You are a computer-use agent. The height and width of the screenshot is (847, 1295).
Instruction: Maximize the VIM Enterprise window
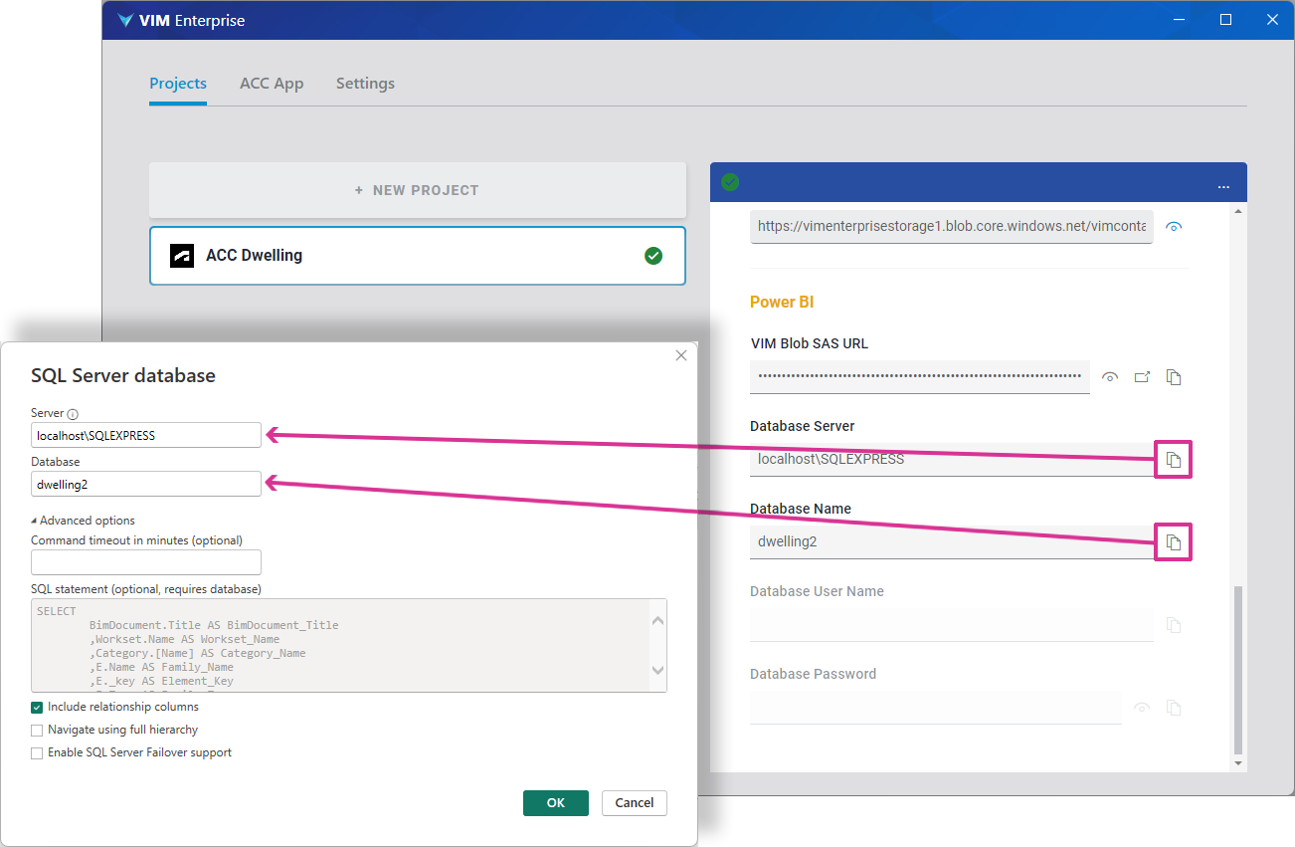pos(1226,20)
